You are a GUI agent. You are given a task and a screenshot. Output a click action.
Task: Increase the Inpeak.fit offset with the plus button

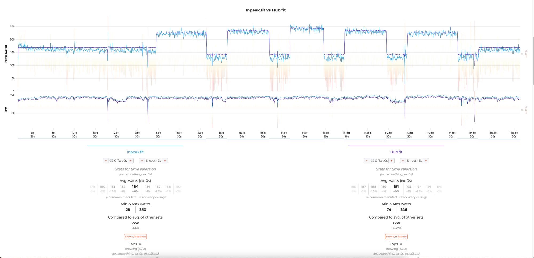(131, 161)
